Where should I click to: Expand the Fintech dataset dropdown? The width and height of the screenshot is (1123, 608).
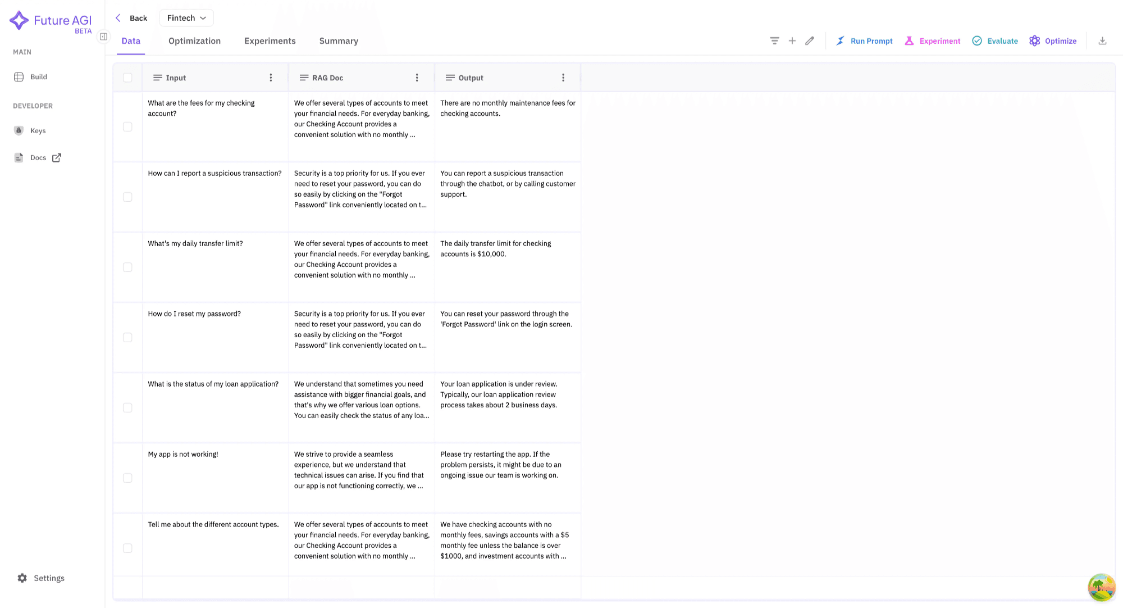coord(186,18)
